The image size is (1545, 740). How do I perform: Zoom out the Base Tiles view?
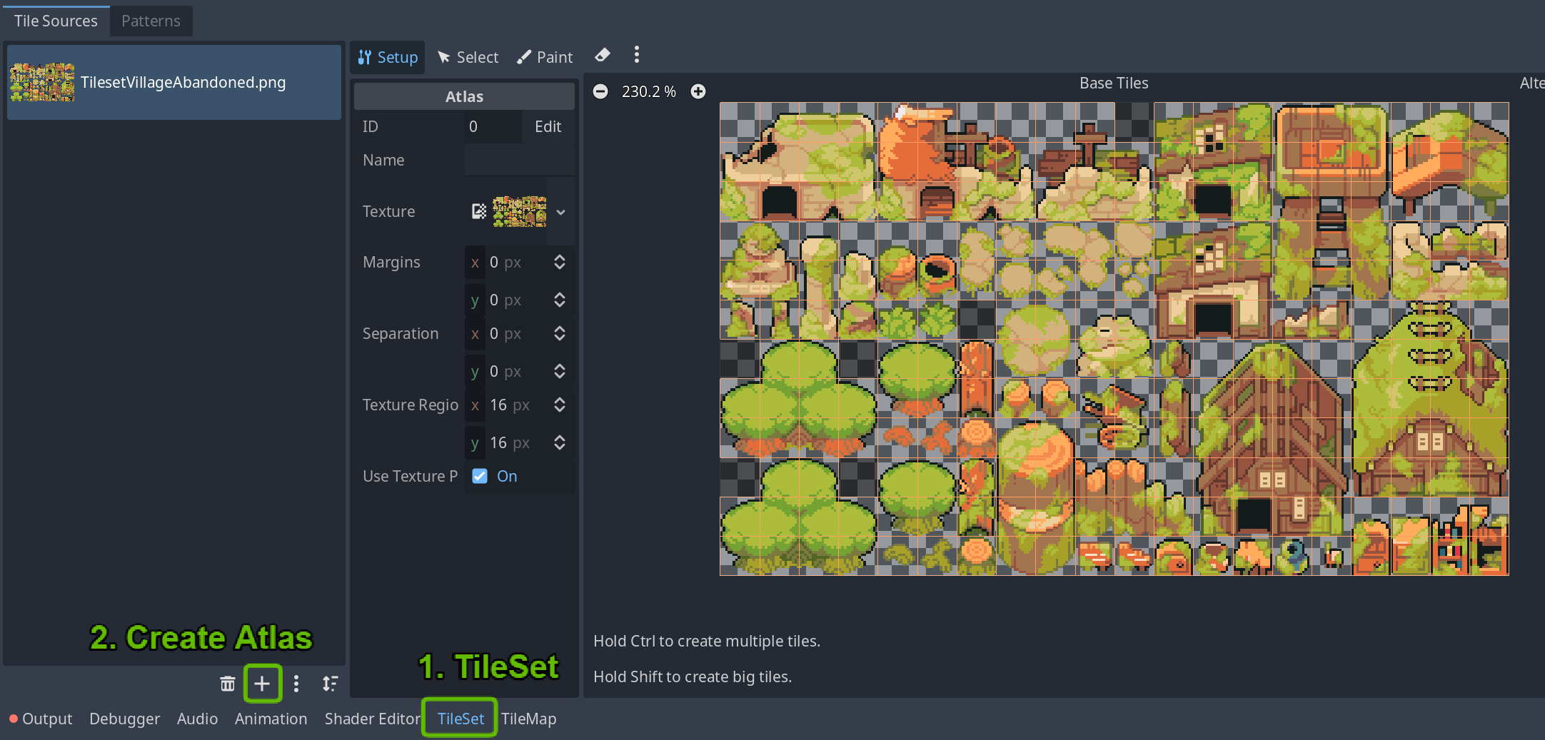[x=600, y=91]
